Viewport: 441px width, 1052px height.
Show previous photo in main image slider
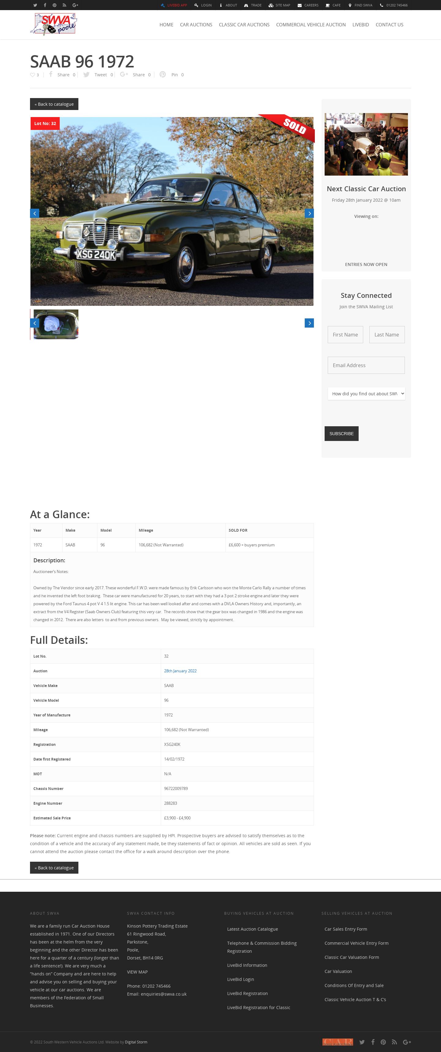pos(35,213)
